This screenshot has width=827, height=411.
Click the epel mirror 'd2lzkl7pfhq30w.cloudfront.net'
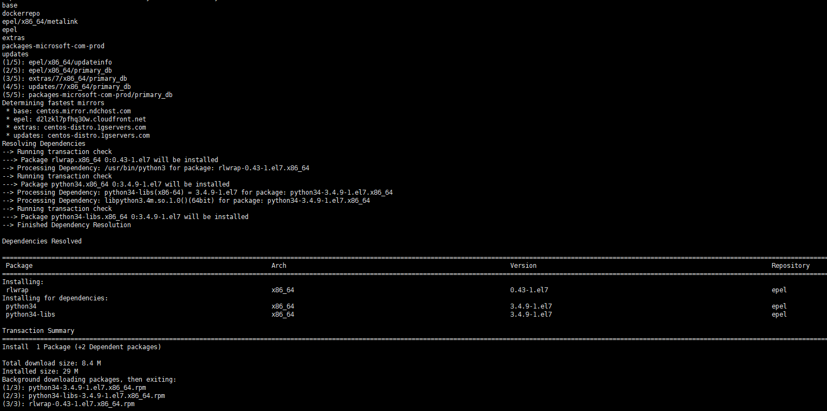[91, 119]
